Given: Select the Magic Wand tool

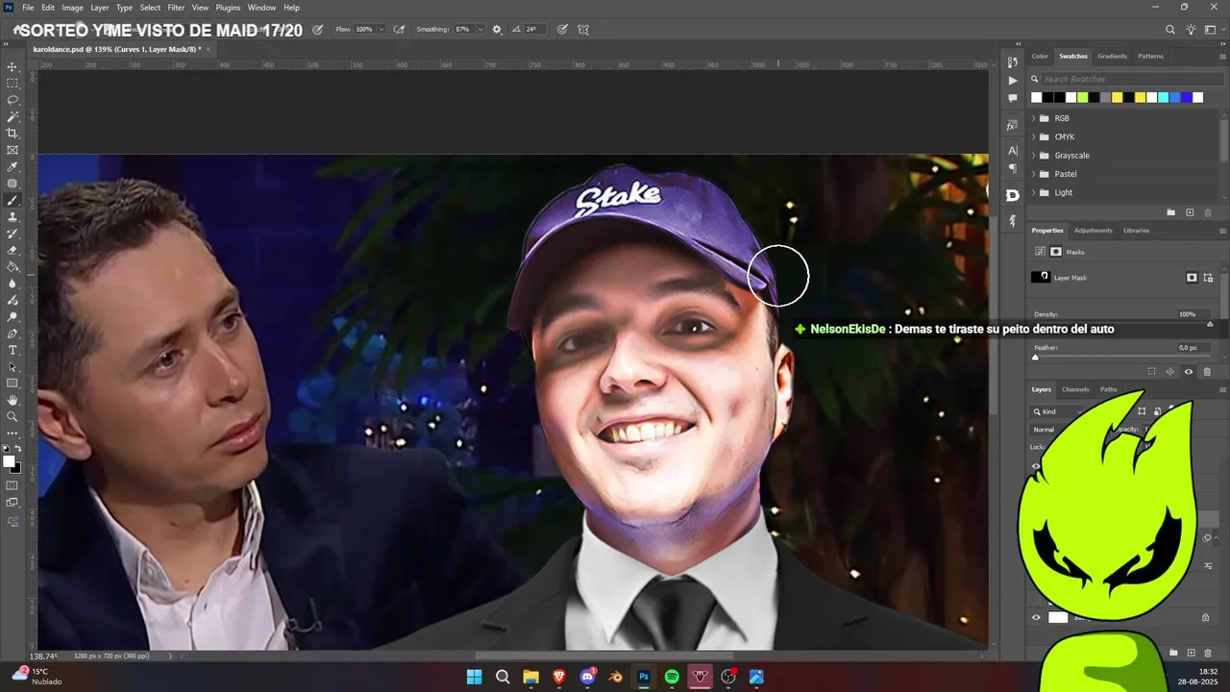Looking at the screenshot, I should pyautogui.click(x=12, y=117).
